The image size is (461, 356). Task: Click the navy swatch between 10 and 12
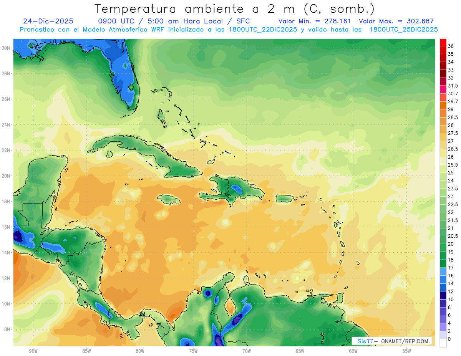tap(443, 295)
